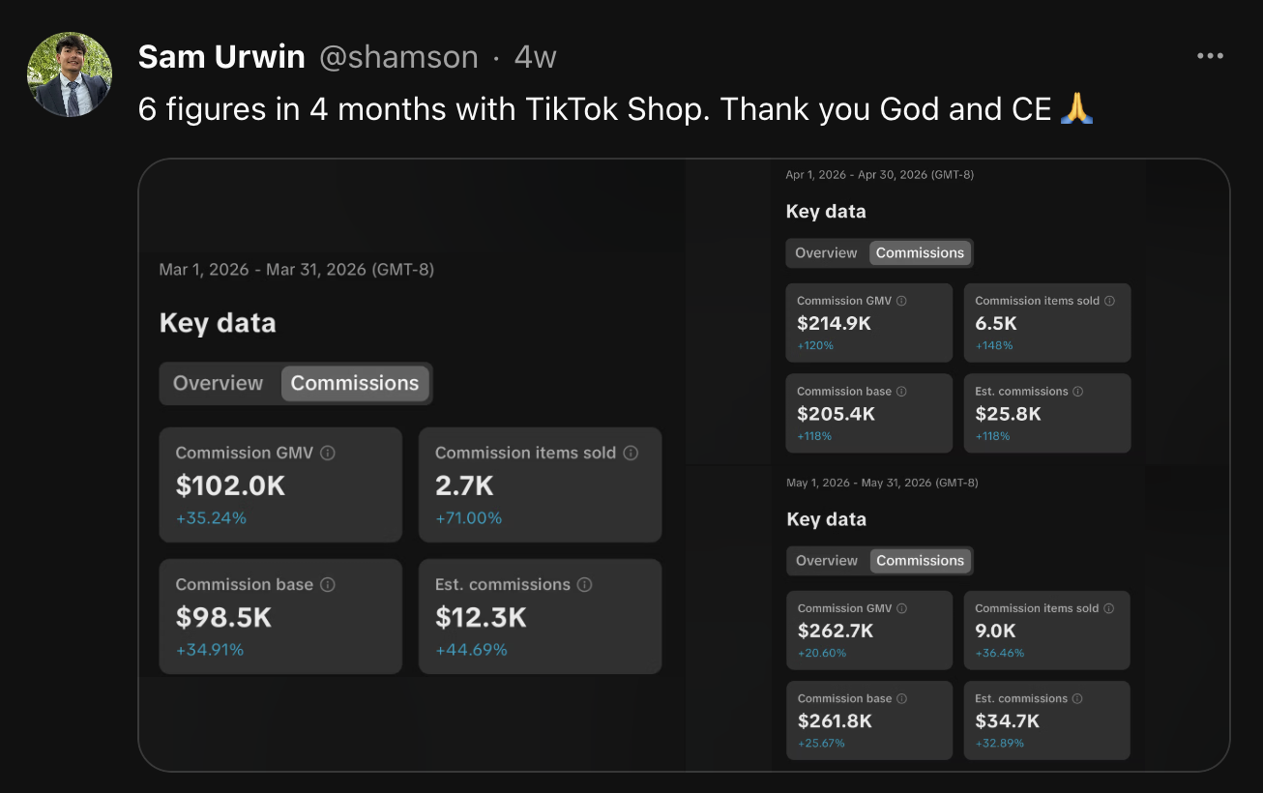
Task: Click the tweet text about 6 figures in 4 months
Action: pyautogui.click(x=615, y=109)
